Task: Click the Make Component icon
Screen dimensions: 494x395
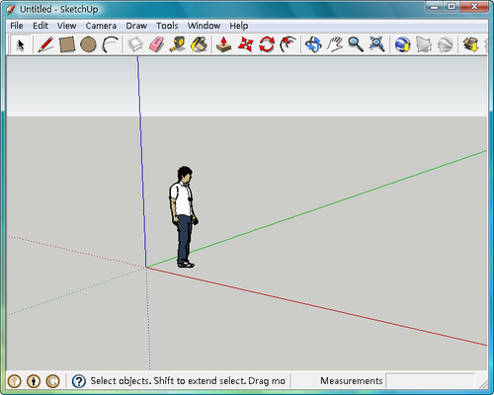Action: [x=135, y=44]
